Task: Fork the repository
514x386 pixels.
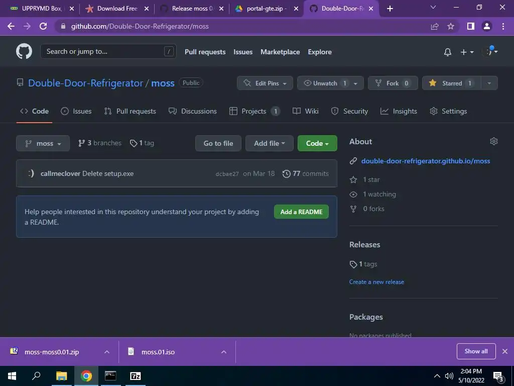Action: [393, 83]
